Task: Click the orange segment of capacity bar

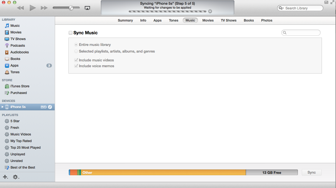Action: click(x=73, y=173)
